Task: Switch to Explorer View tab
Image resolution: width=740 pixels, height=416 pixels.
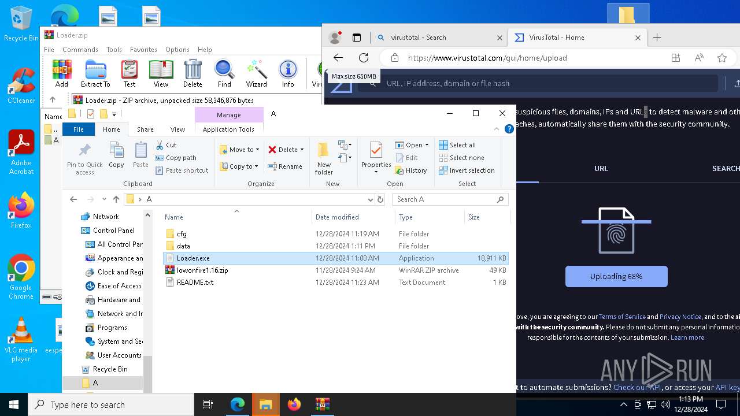Action: pos(177,129)
